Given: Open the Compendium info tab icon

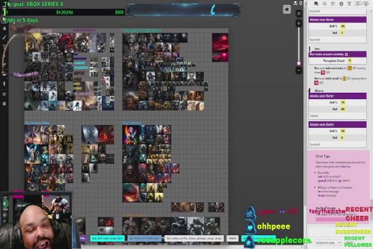Looking at the screenshot, I should click(x=341, y=3).
